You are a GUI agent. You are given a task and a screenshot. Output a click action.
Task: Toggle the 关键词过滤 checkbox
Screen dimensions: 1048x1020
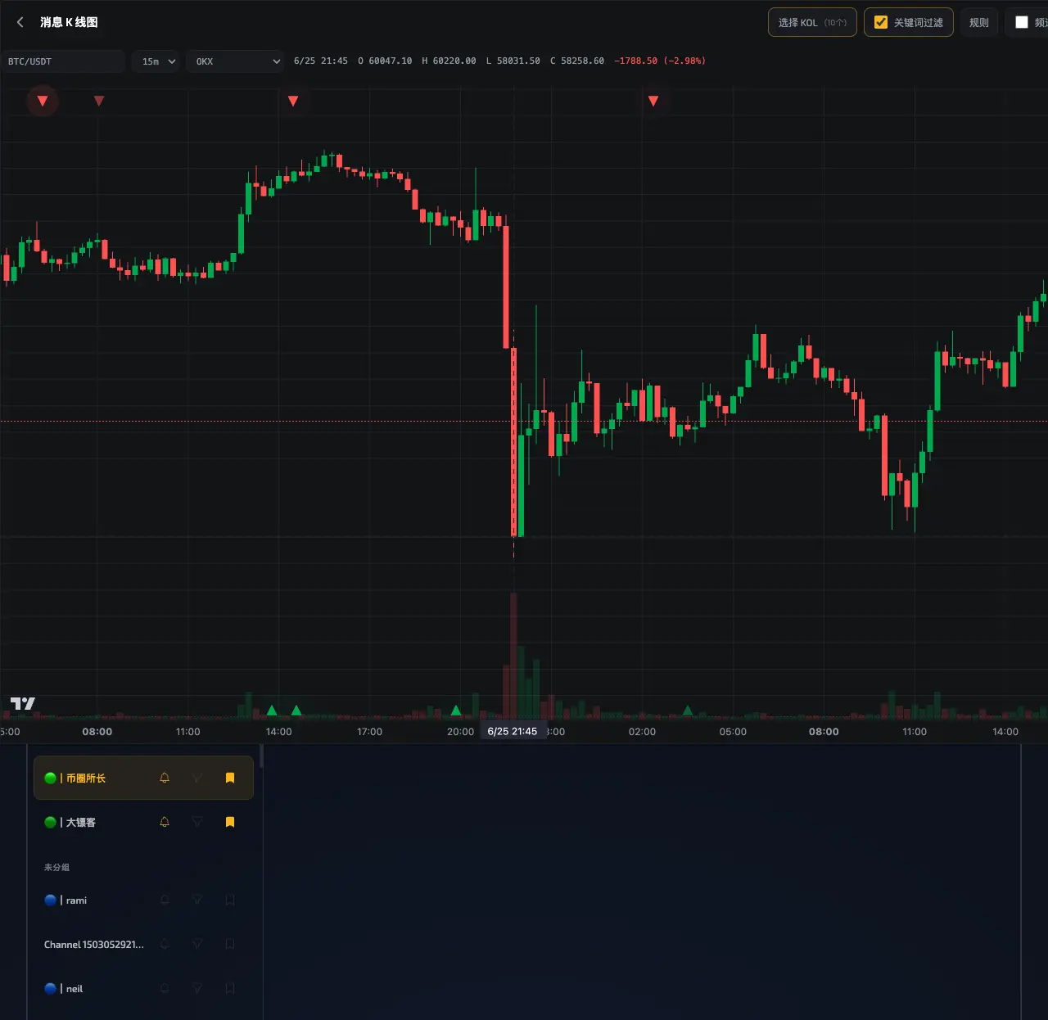tap(881, 22)
